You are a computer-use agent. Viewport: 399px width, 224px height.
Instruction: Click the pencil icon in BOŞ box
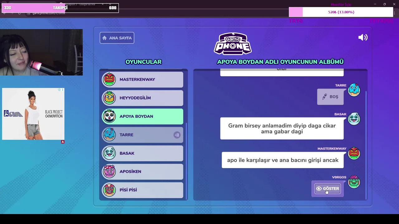coord(324,97)
